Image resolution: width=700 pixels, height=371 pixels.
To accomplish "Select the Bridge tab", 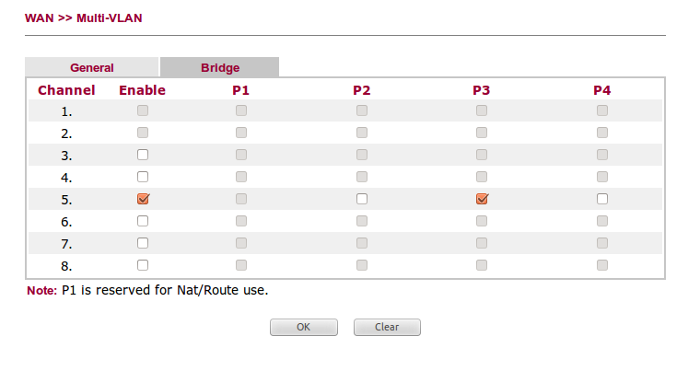I will [219, 67].
